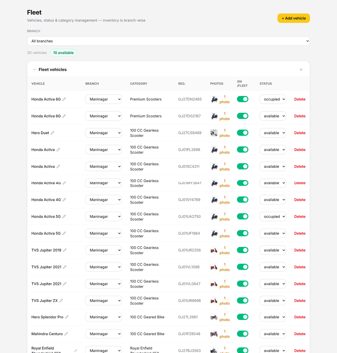Toggle on-fleet switch for GJ01PL2696
The height and width of the screenshot is (353, 337).
coord(243,149)
